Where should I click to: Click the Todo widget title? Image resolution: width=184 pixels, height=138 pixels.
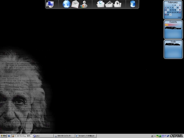[173, 42]
